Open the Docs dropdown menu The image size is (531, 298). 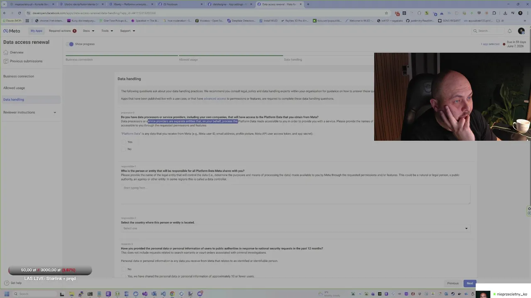88,31
